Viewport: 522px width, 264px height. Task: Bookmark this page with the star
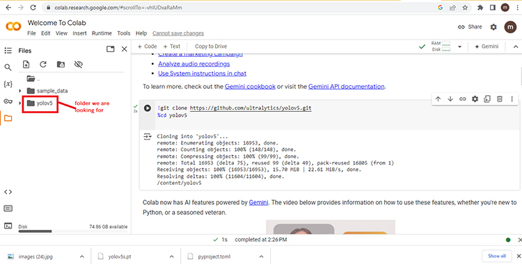[x=465, y=8]
